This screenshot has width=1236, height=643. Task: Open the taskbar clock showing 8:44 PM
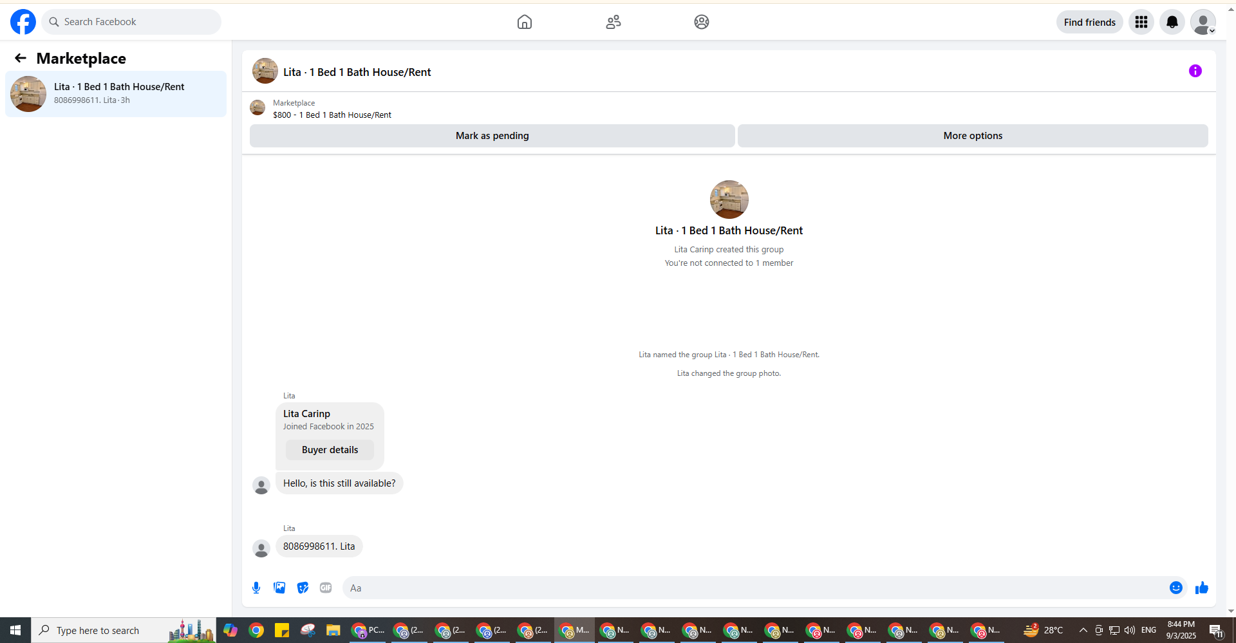(x=1181, y=630)
